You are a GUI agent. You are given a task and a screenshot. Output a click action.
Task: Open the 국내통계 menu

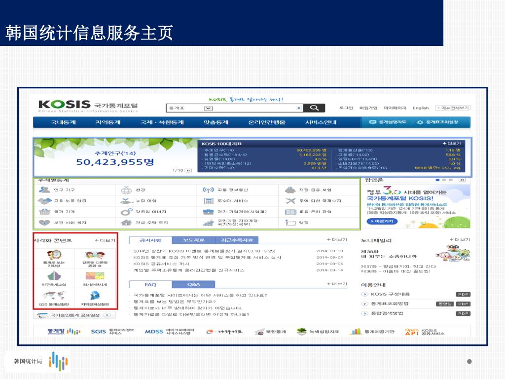[63, 122]
